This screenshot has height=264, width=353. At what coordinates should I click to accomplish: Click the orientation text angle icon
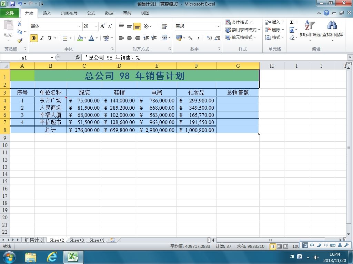point(147,26)
